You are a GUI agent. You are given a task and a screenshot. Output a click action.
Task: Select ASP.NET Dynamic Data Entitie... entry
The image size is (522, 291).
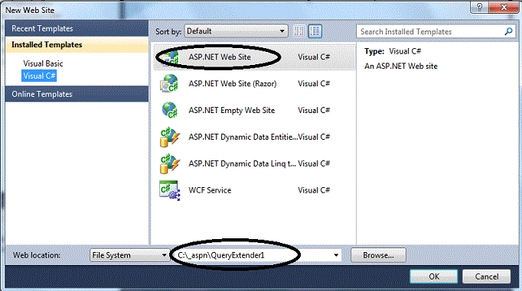coord(243,137)
